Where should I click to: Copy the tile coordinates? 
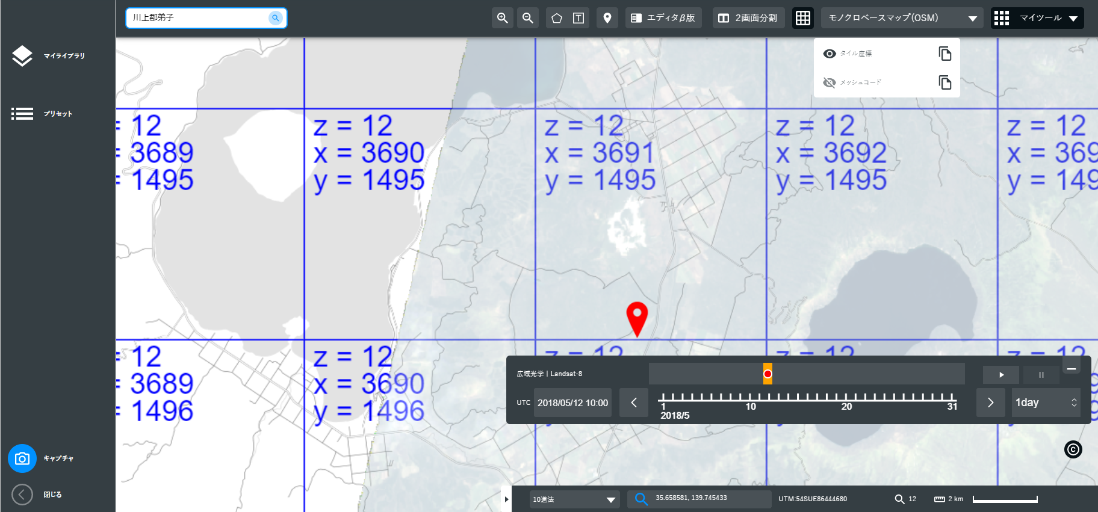pyautogui.click(x=945, y=54)
